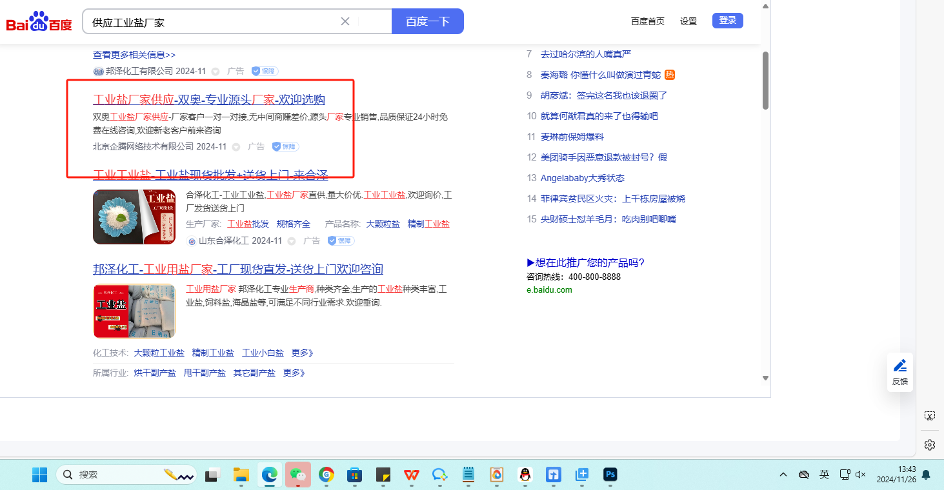Clear the search box with X icon
The height and width of the screenshot is (490, 944).
(x=345, y=21)
